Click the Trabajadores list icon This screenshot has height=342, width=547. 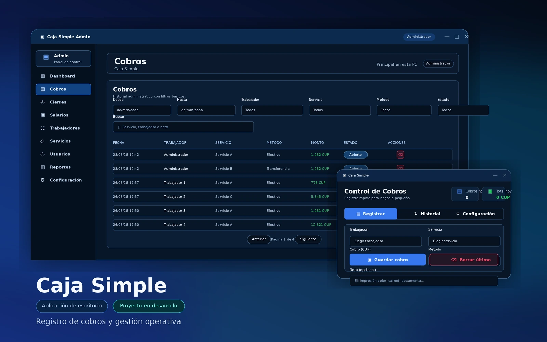pos(43,128)
